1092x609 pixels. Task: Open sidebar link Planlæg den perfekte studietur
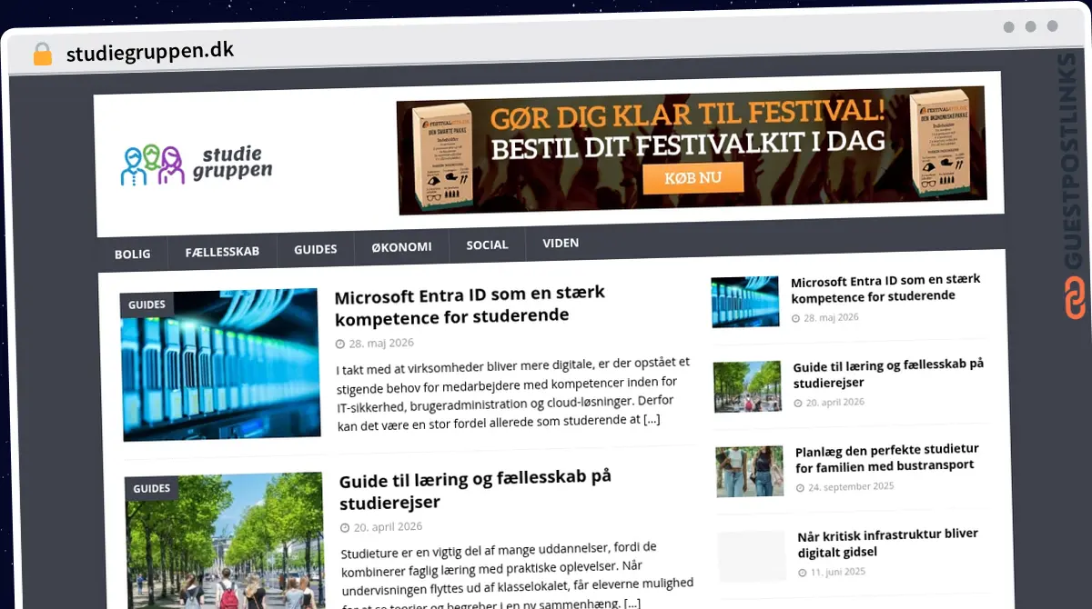coord(887,458)
